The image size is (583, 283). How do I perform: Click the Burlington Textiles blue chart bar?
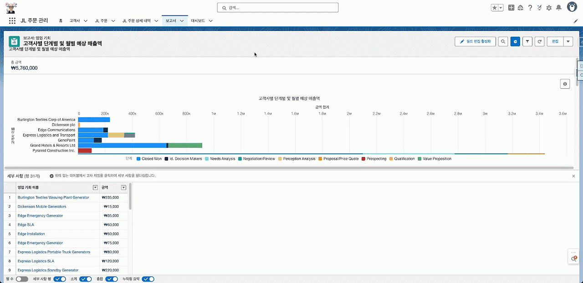coord(94,120)
